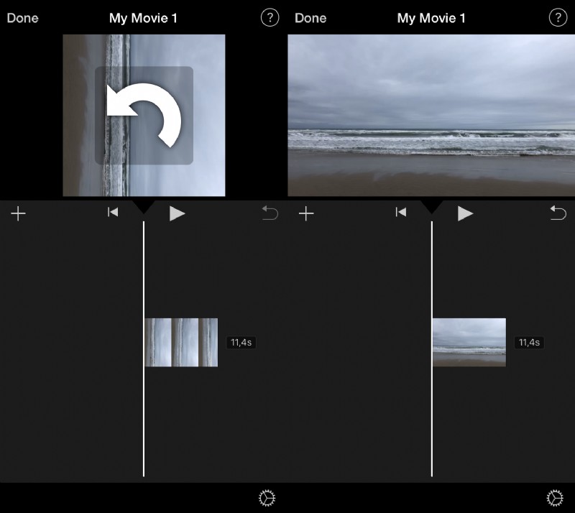The width and height of the screenshot is (575, 513).
Task: Open the Help question mark on left screen
Action: click(x=270, y=18)
